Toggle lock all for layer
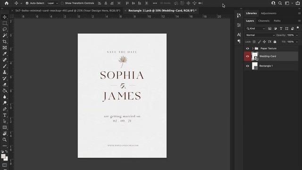The image size is (302, 170). click(x=275, y=42)
